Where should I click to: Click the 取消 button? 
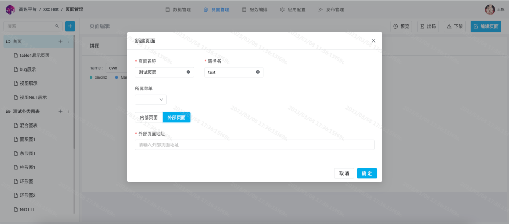pos(344,174)
